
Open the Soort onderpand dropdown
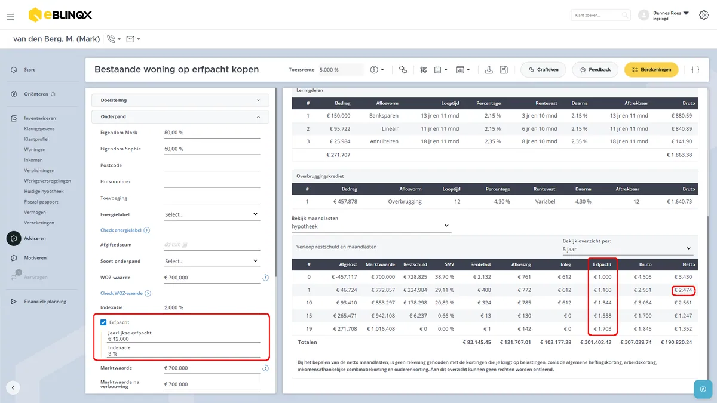pos(212,261)
